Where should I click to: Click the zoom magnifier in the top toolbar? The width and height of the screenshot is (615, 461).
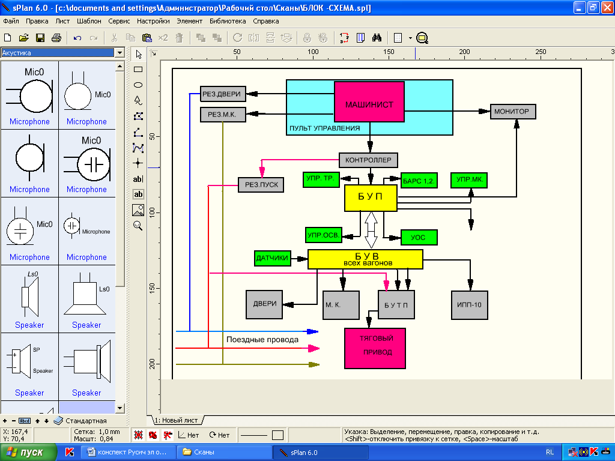[x=422, y=38]
